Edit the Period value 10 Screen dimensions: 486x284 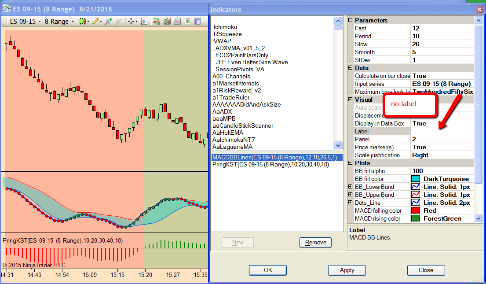click(442, 36)
